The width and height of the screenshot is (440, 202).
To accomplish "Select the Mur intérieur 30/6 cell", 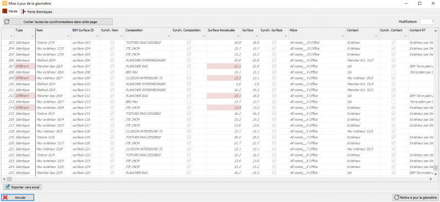I will (53, 131).
